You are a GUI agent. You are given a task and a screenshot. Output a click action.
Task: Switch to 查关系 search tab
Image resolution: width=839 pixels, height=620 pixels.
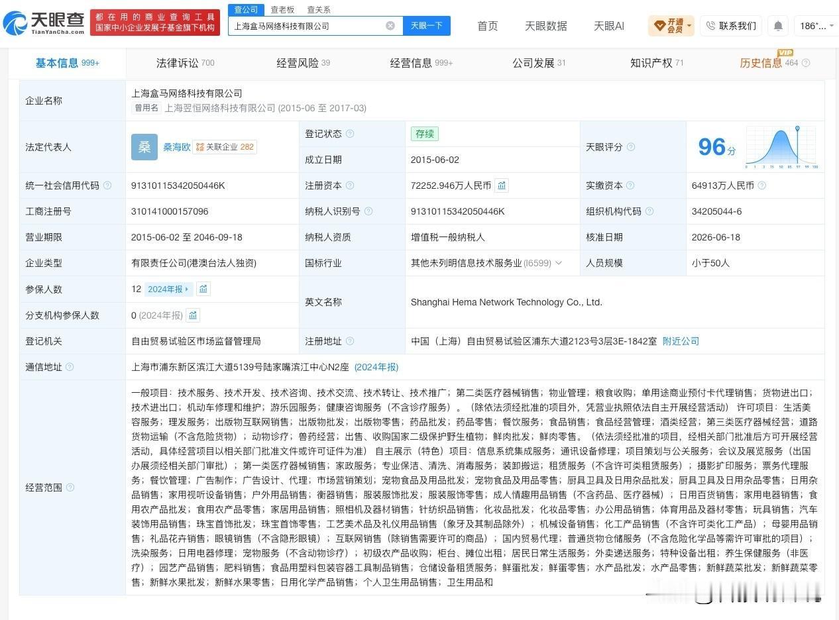click(319, 9)
